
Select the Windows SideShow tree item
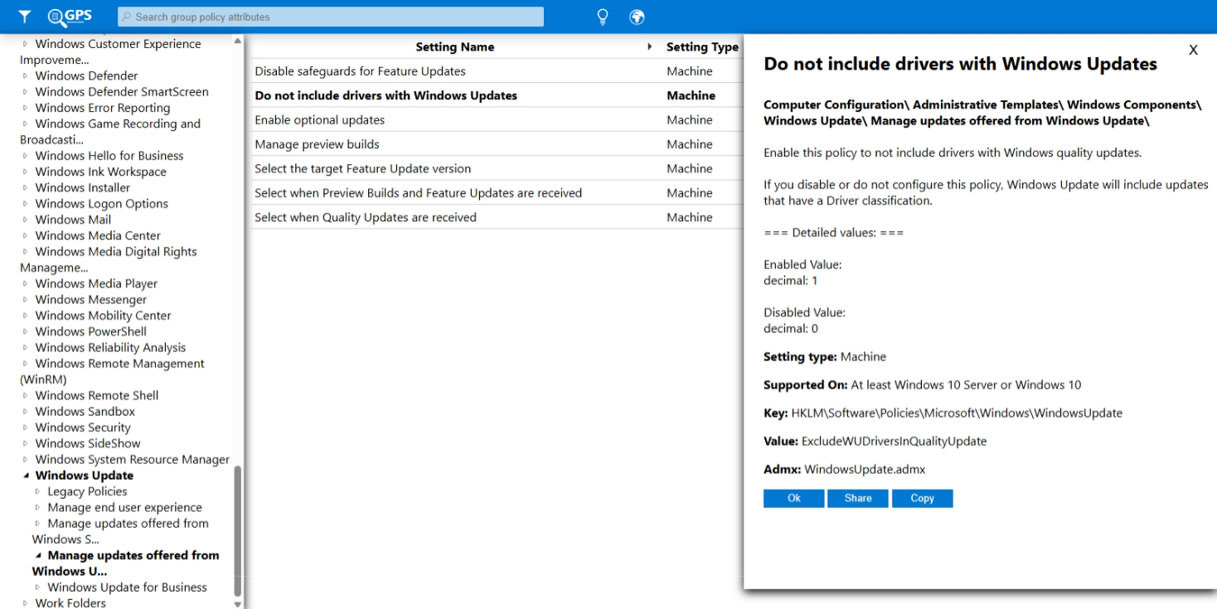[x=88, y=443]
